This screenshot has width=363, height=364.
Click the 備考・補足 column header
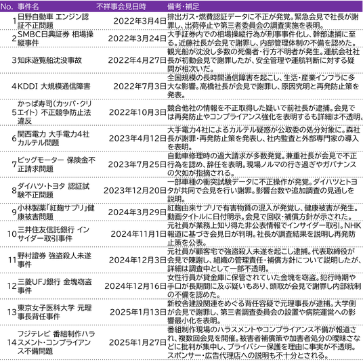183,7
